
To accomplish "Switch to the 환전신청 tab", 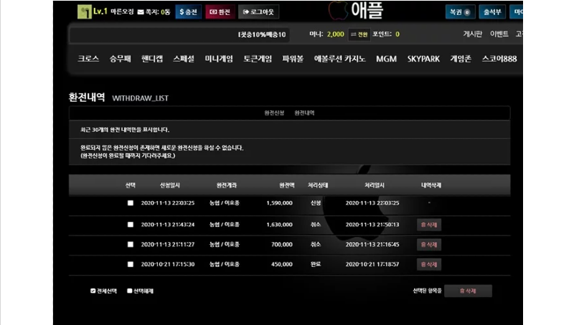I will 274,113.
